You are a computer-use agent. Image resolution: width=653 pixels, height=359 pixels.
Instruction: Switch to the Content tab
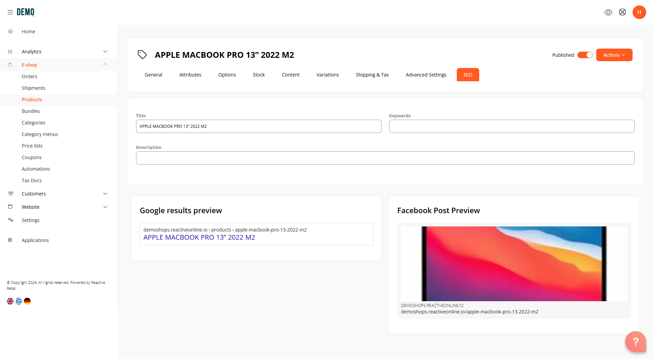point(291,75)
